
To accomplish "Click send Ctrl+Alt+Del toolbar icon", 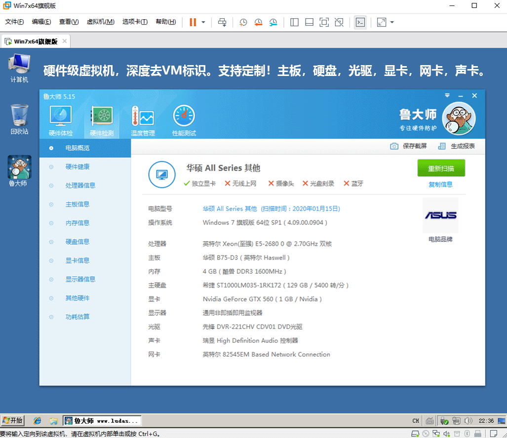I will [222, 22].
